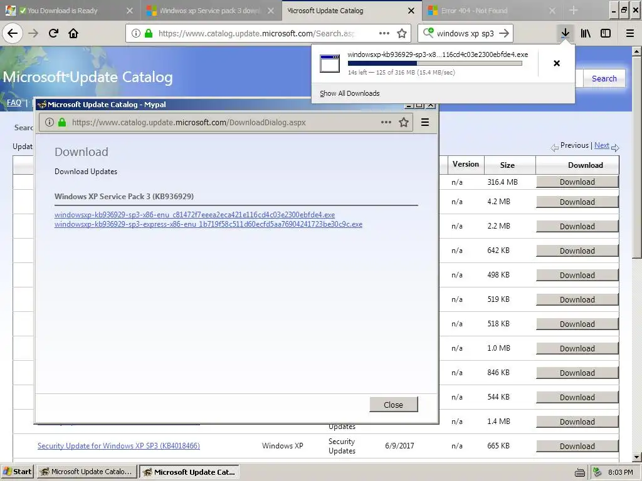Screen dimensions: 642x481
Task: Toggle the downloads toolbar arrow icon
Action: point(565,33)
